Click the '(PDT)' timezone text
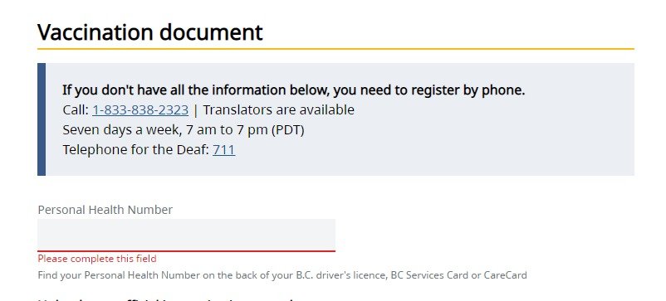 coord(288,129)
